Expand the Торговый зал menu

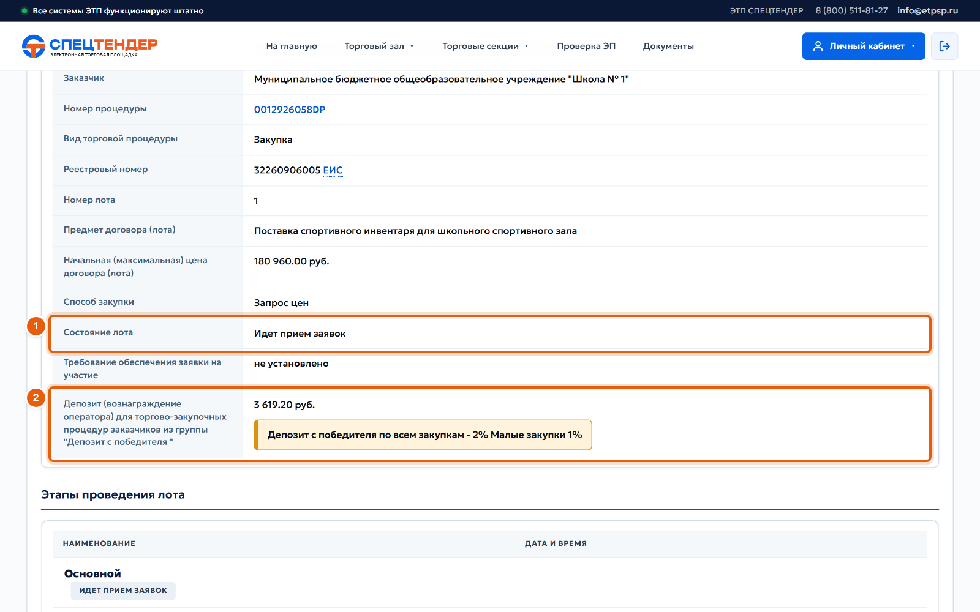379,46
